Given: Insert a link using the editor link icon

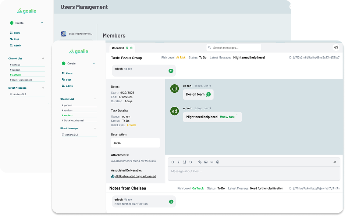Looking at the screenshot, I should tap(200, 162).
